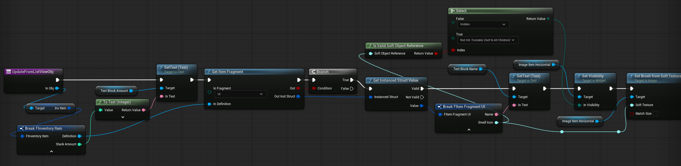Click the Branch node's True execution pin

(352, 80)
